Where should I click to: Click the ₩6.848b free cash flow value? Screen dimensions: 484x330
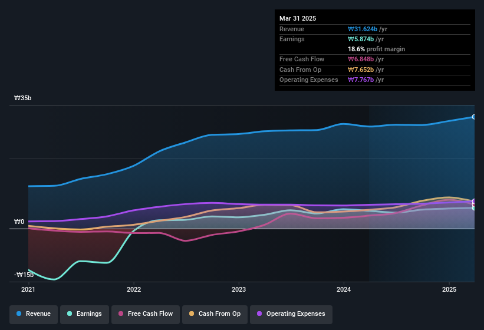click(x=361, y=59)
